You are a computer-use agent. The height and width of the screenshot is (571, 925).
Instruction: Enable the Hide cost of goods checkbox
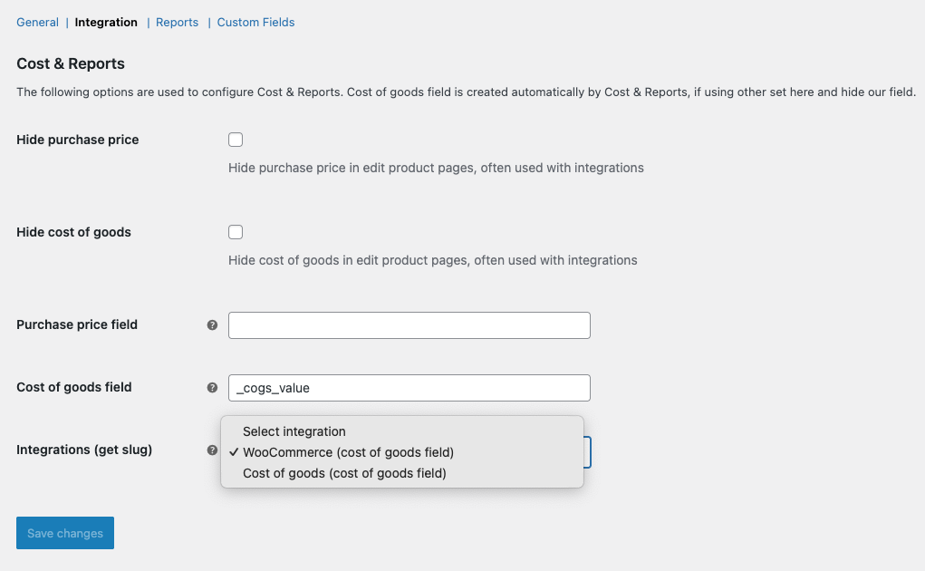tap(236, 232)
